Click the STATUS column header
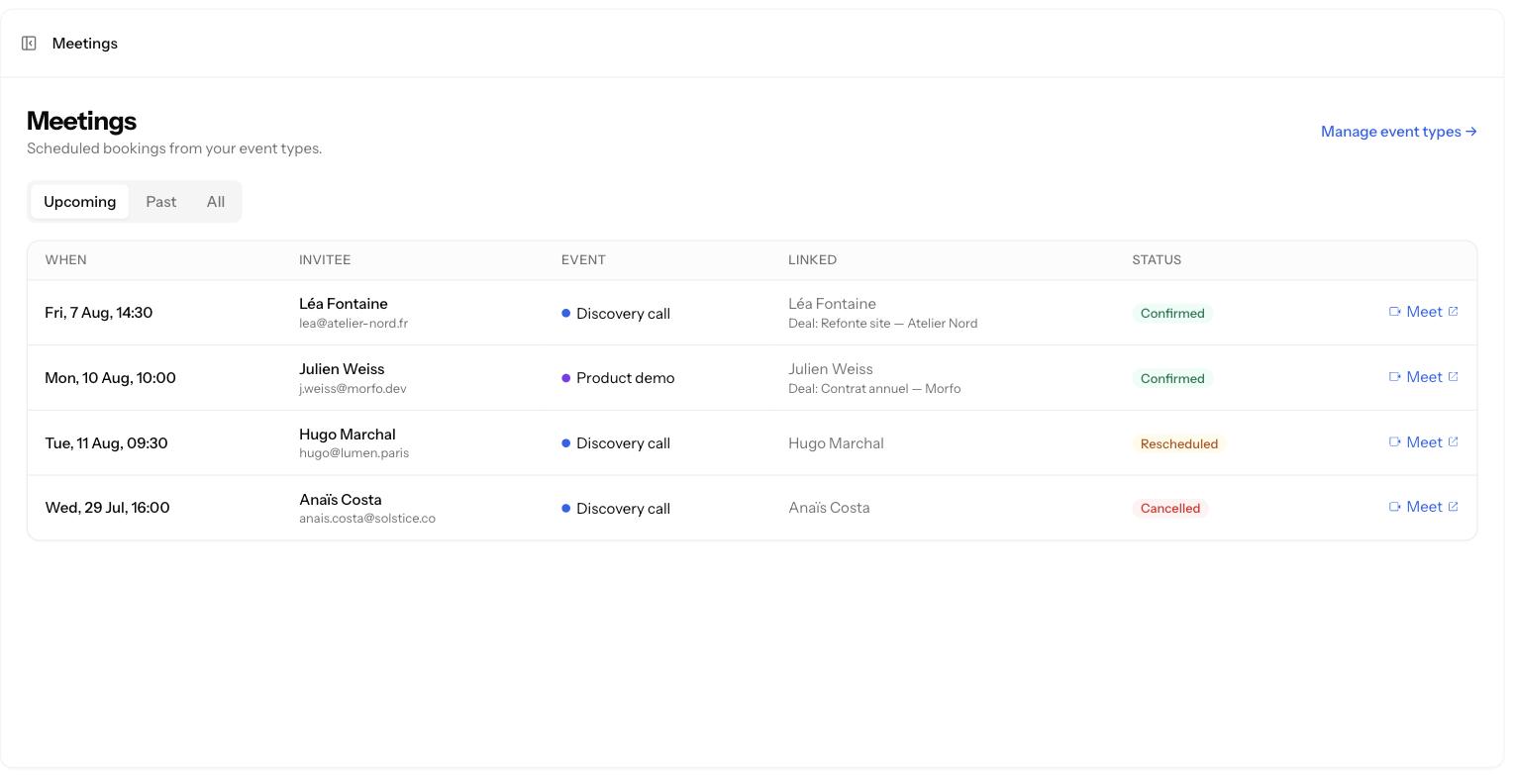 tap(1157, 260)
